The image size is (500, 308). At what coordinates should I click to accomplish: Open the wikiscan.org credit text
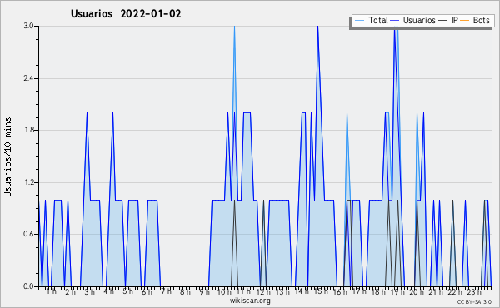coord(250,301)
